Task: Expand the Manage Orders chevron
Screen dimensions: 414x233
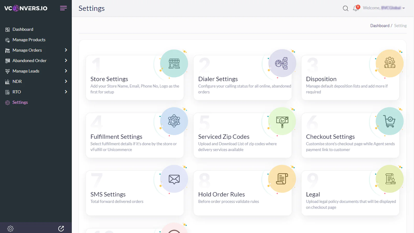Action: click(66, 50)
